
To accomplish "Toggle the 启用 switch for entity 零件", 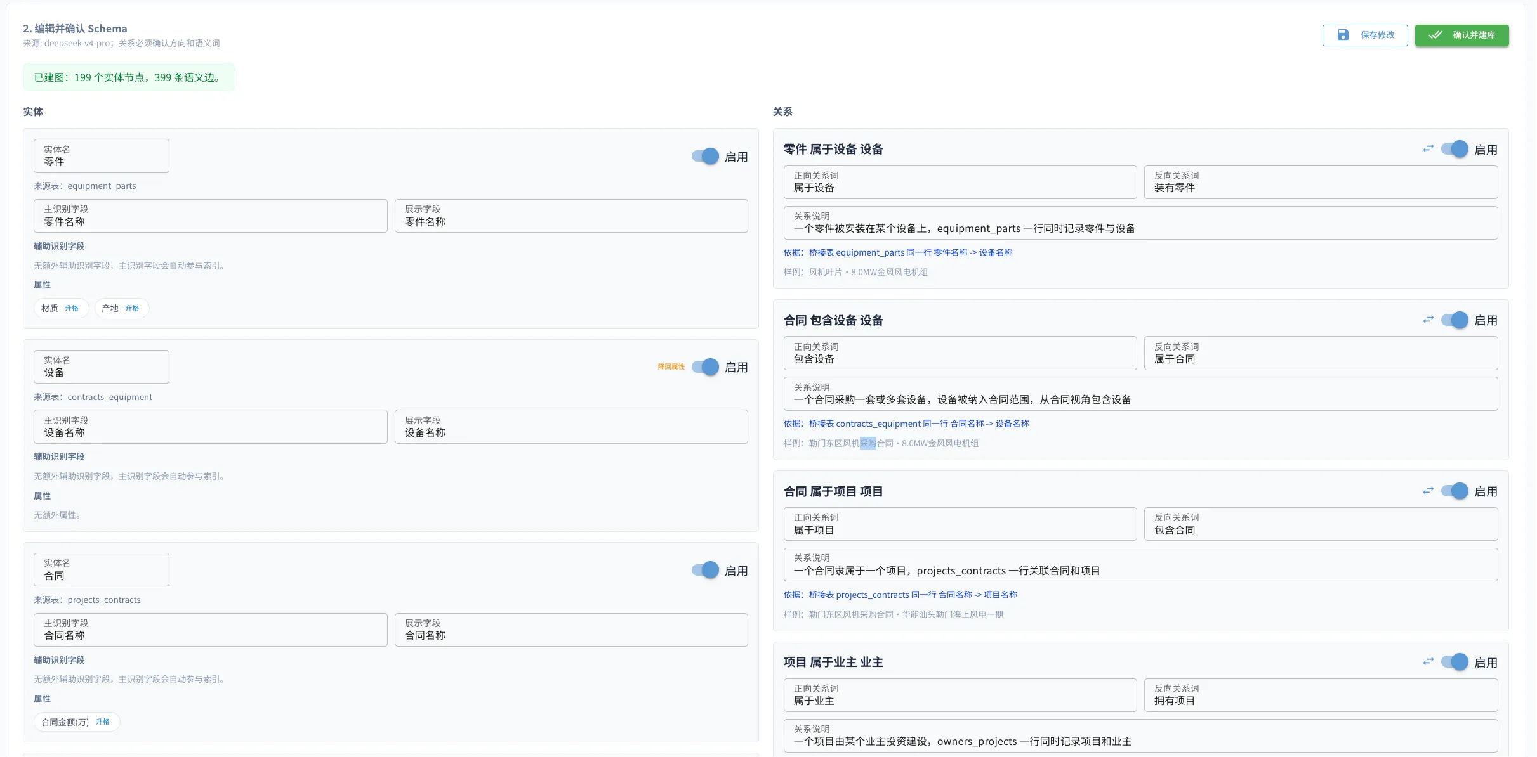I will (705, 157).
